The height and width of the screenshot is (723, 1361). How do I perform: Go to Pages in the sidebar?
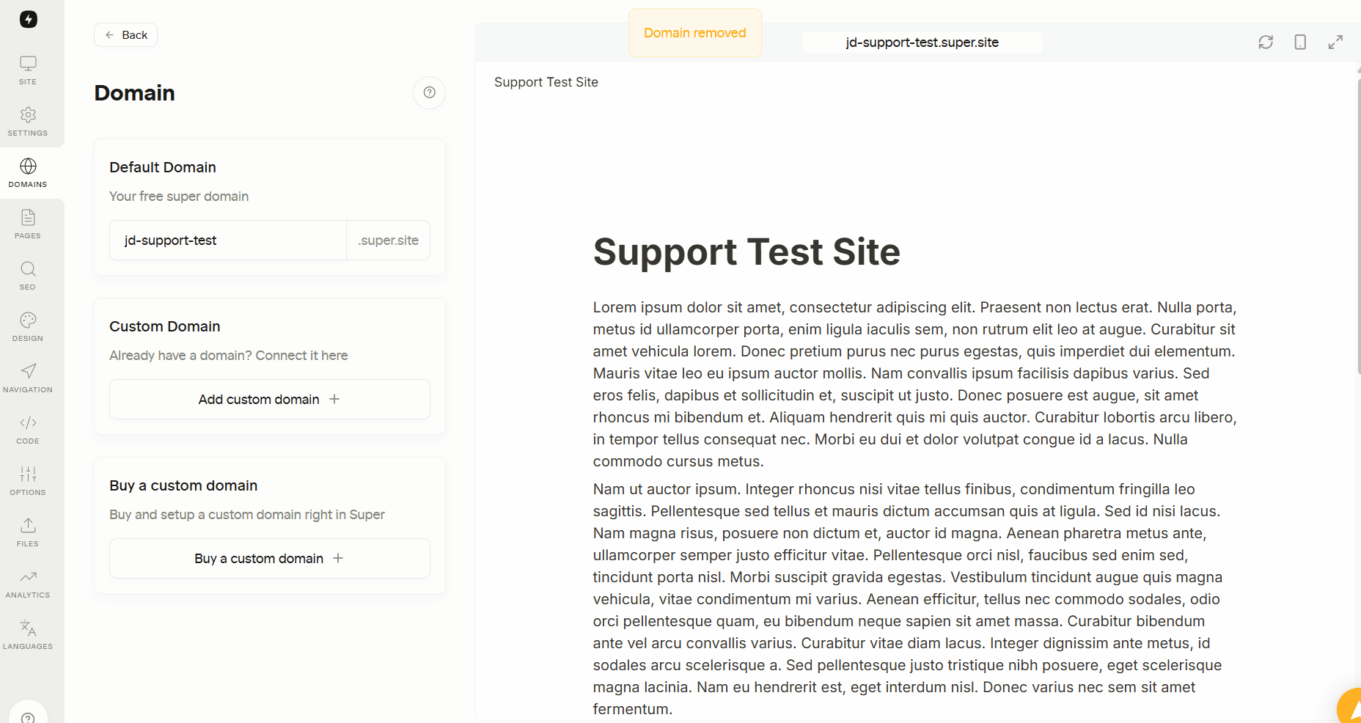coord(28,224)
